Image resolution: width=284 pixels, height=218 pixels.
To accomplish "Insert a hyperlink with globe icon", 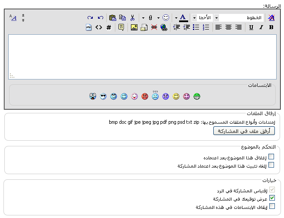I will pyautogui.click(x=164, y=27).
